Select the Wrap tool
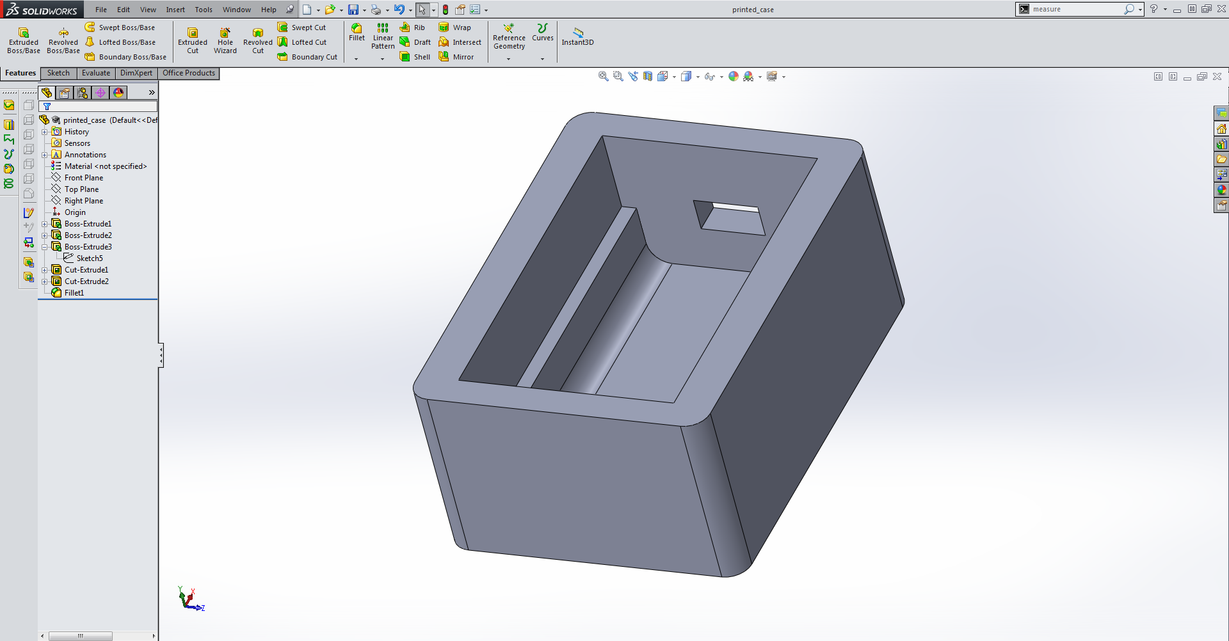 [x=454, y=28]
